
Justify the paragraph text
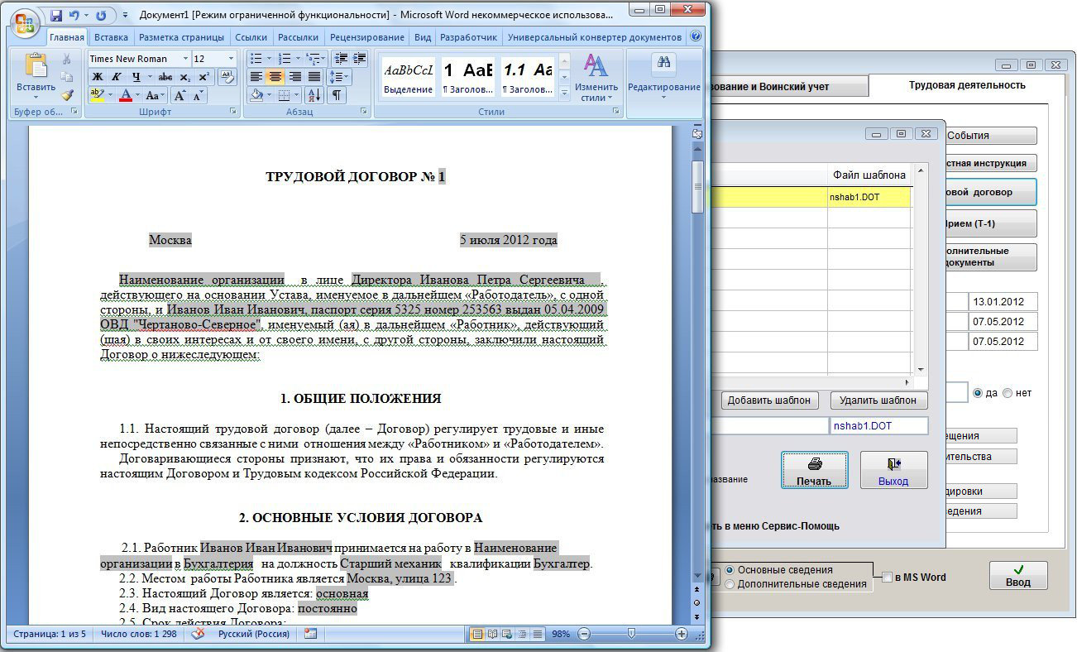pyautogui.click(x=314, y=77)
